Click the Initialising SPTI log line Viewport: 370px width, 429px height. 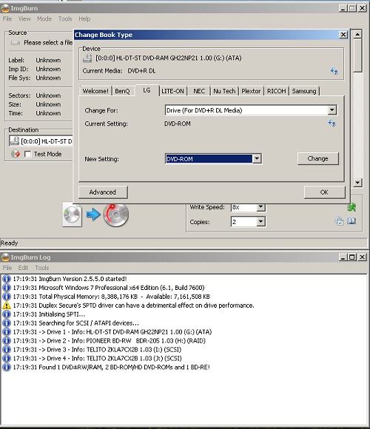pyautogui.click(x=49, y=314)
